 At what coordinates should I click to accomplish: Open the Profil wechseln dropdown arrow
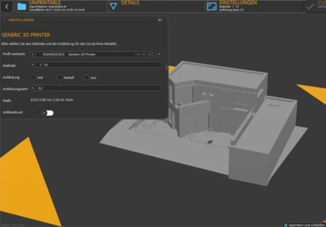point(33,54)
